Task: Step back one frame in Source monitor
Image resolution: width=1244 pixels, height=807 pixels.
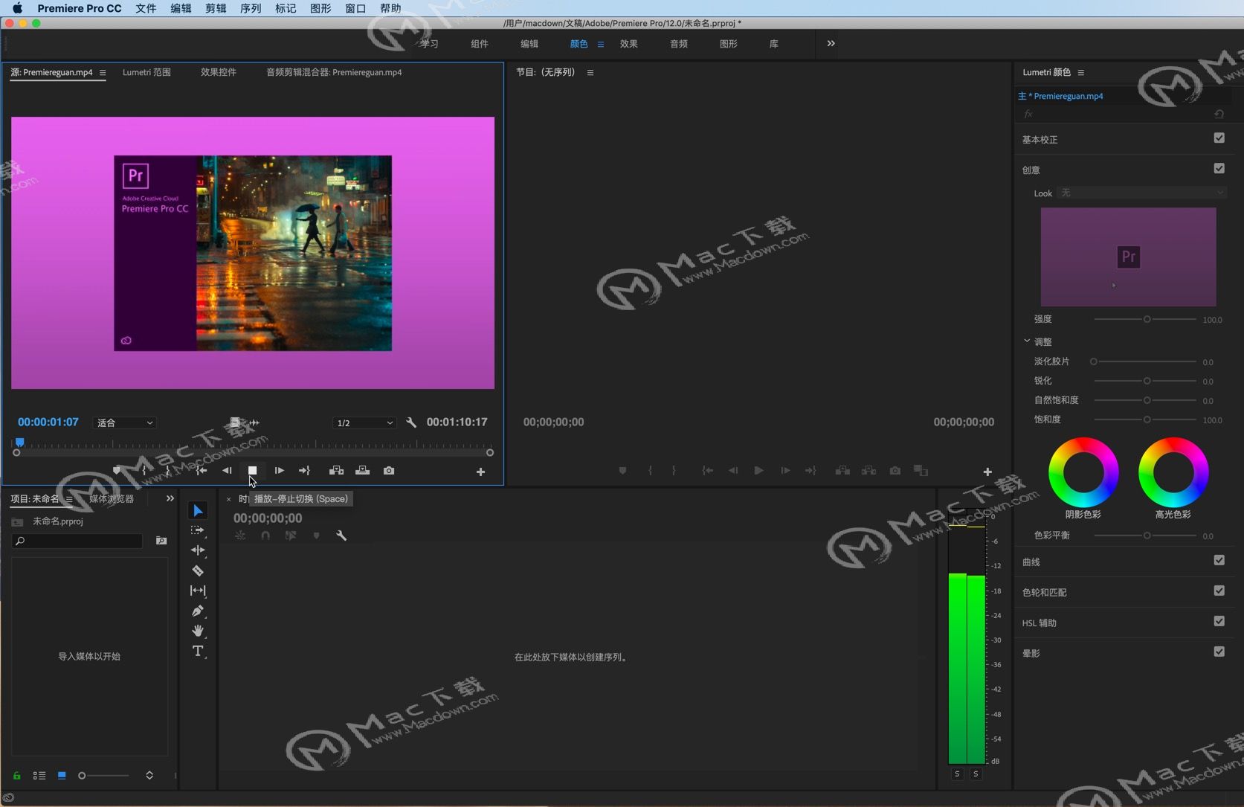Action: [227, 471]
